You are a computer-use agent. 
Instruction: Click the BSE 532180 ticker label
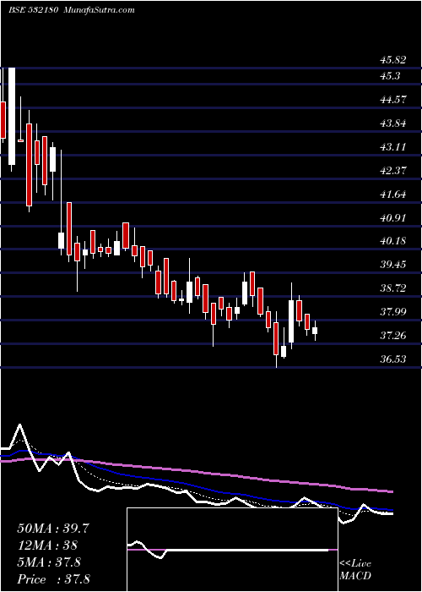[x=33, y=10]
